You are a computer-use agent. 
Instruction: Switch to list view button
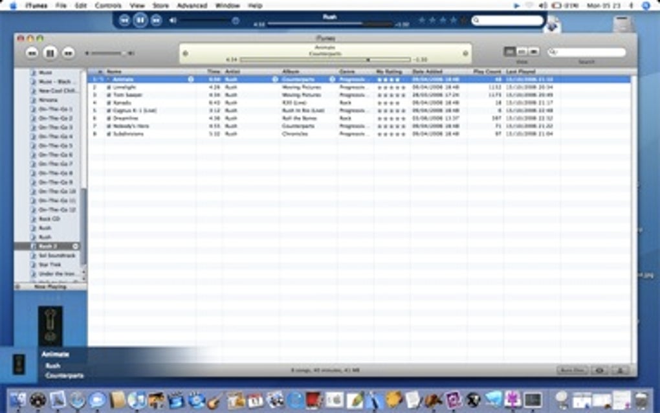509,51
